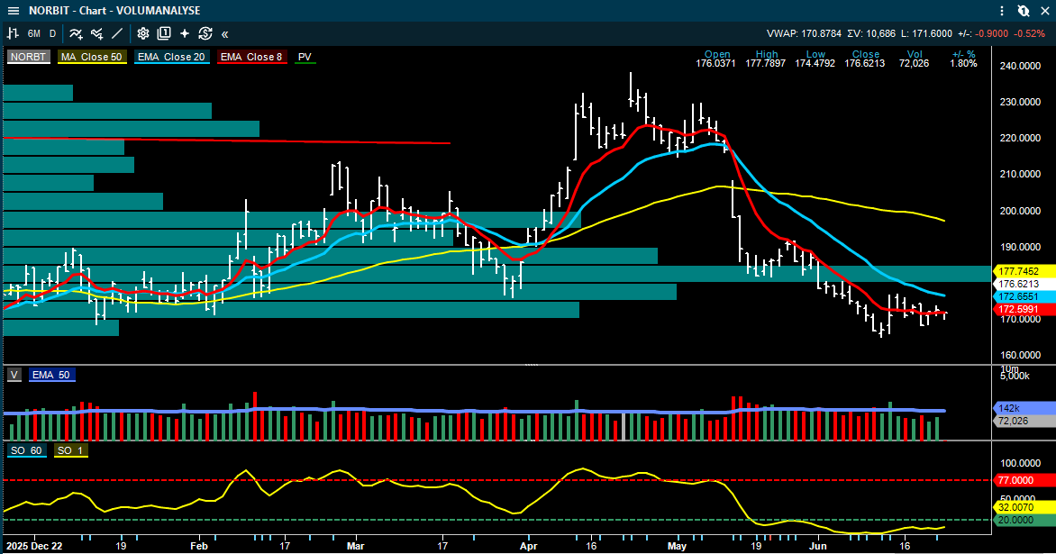Add a comparison with check-plus icon

coord(96,33)
